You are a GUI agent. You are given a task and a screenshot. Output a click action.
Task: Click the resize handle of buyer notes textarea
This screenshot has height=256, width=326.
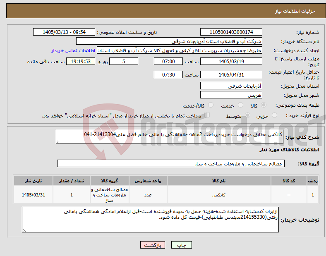coord(24,230)
